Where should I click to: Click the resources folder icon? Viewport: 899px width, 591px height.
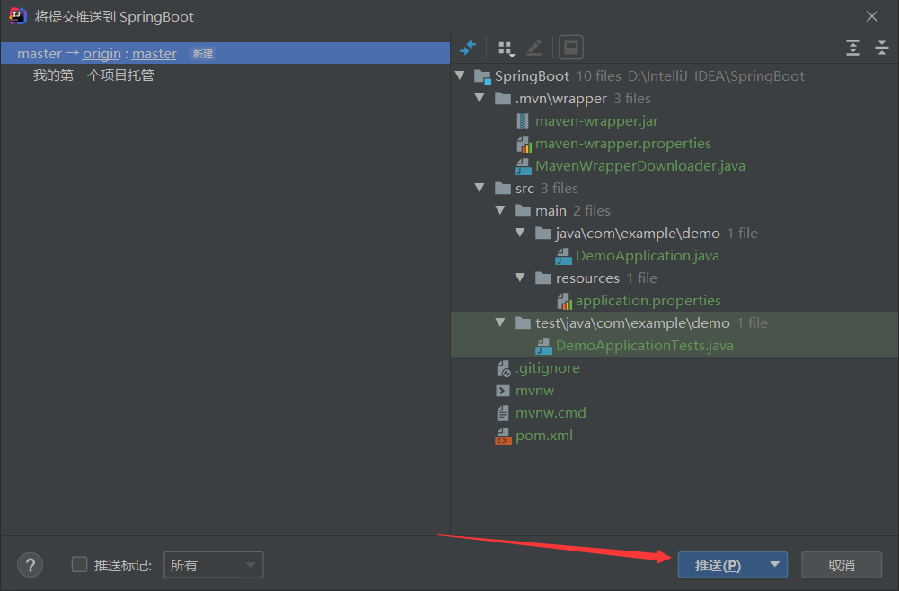[543, 278]
